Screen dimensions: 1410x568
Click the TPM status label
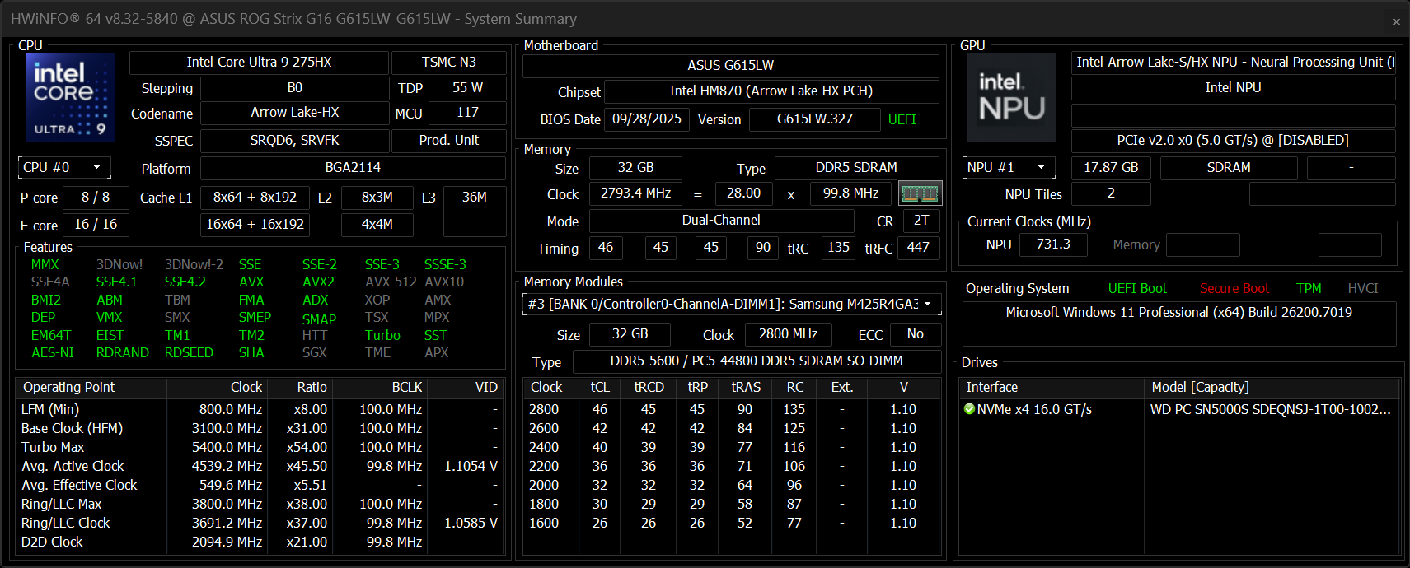point(1309,289)
